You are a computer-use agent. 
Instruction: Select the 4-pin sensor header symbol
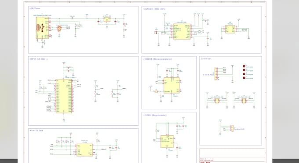232,128
